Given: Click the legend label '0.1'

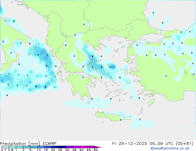Looking at the screenshot, I should pos(3,150).
